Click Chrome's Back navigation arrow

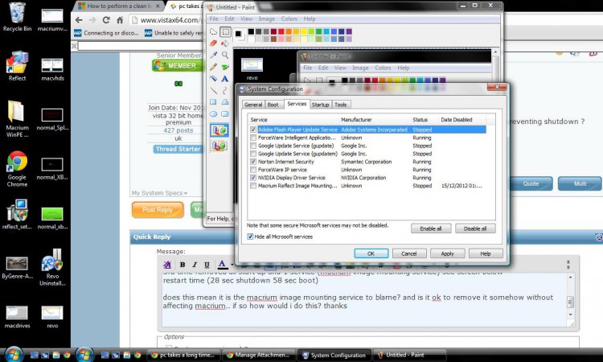(x=79, y=20)
